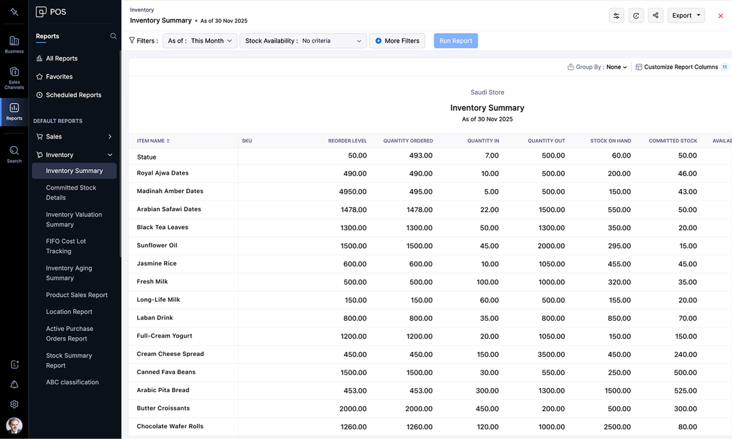The height and width of the screenshot is (439, 732).
Task: Click the schedule report clock icon
Action: (x=636, y=16)
